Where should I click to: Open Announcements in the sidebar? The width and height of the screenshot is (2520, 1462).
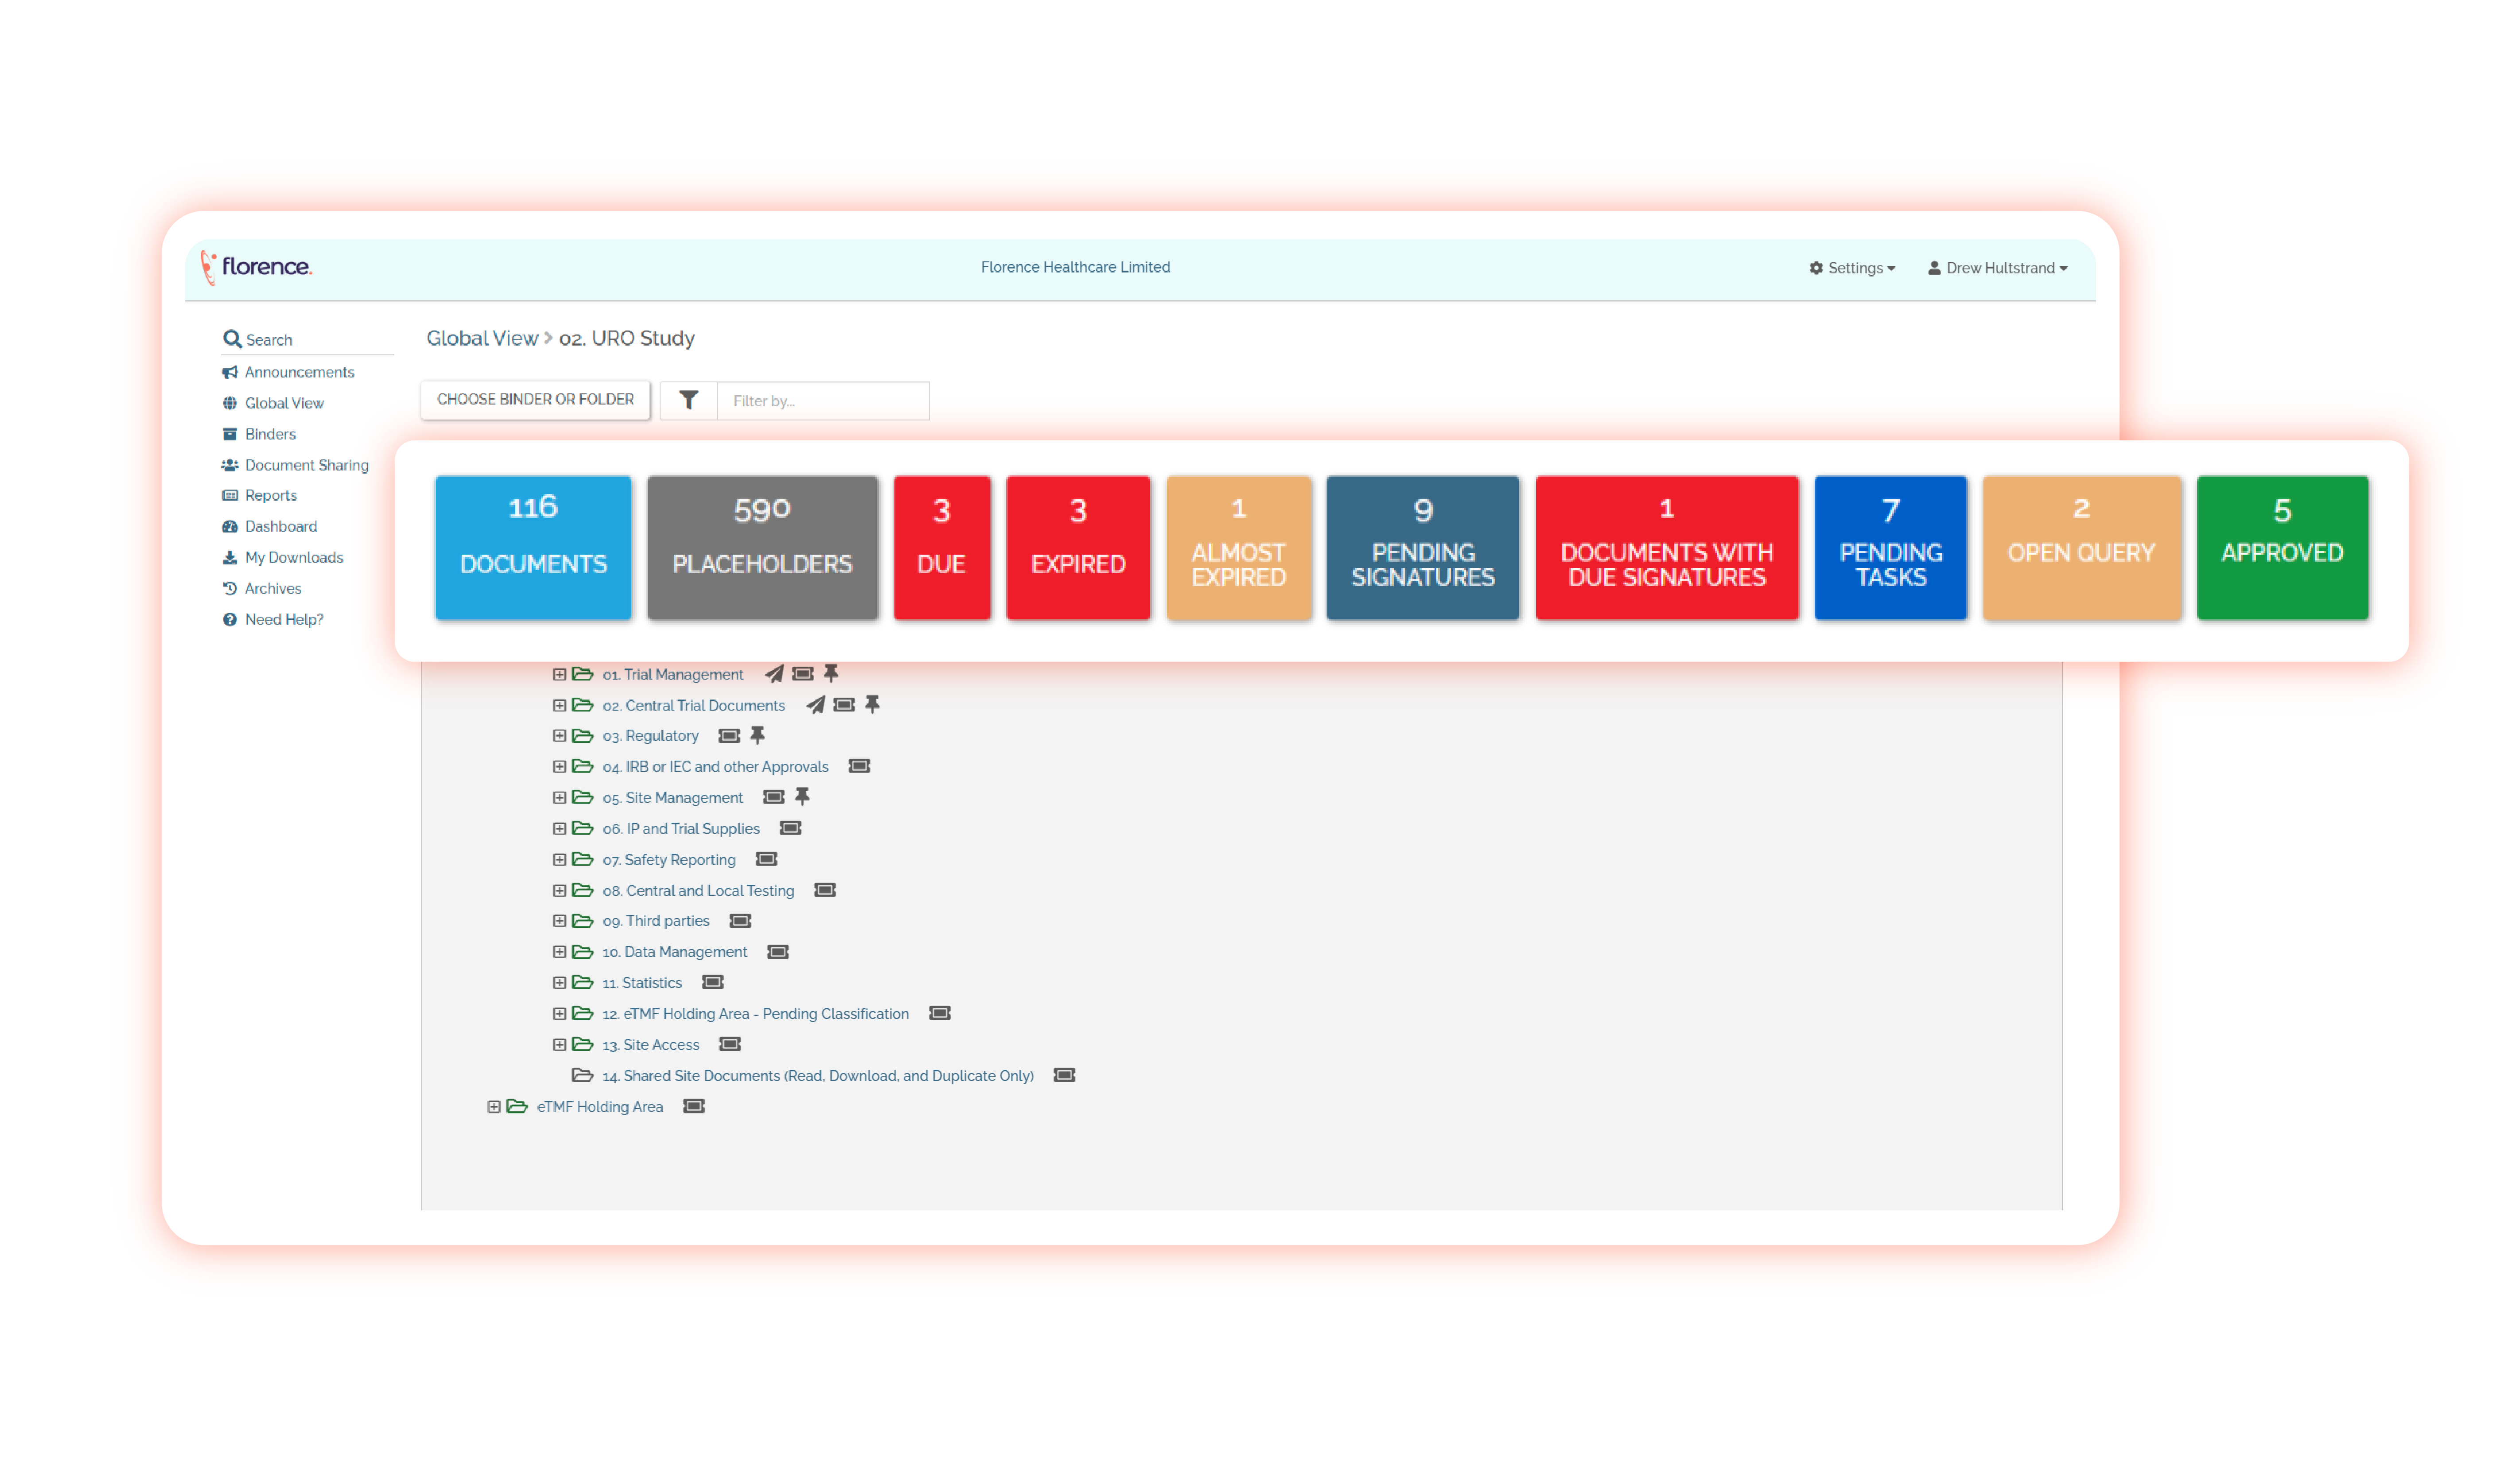288,372
